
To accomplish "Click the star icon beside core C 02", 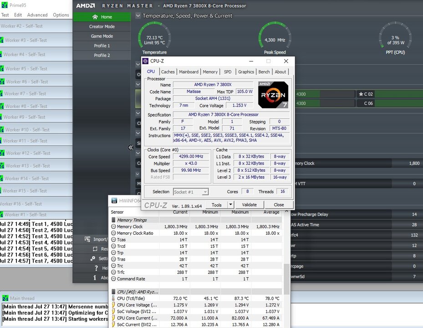I will [361, 94].
